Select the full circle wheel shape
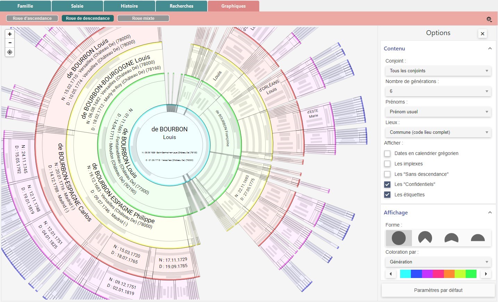The height and width of the screenshot is (302, 498). tap(399, 238)
